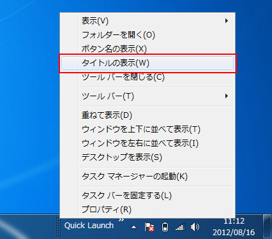The height and width of the screenshot is (239, 272).
Task: Choose ウィンドウを上下に並べて表示(T)
Action: [147, 129]
